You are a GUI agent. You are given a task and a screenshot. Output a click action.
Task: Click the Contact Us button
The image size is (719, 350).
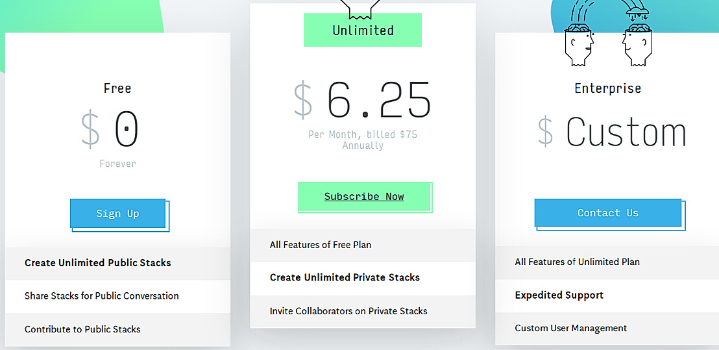pos(608,213)
